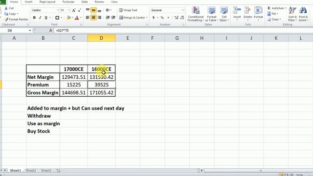The height and width of the screenshot is (176, 313).
Task: Select cell containing 171055.42
Action: (101, 92)
